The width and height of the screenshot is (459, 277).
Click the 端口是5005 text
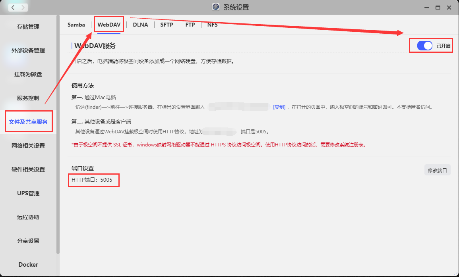pyautogui.click(x=254, y=131)
